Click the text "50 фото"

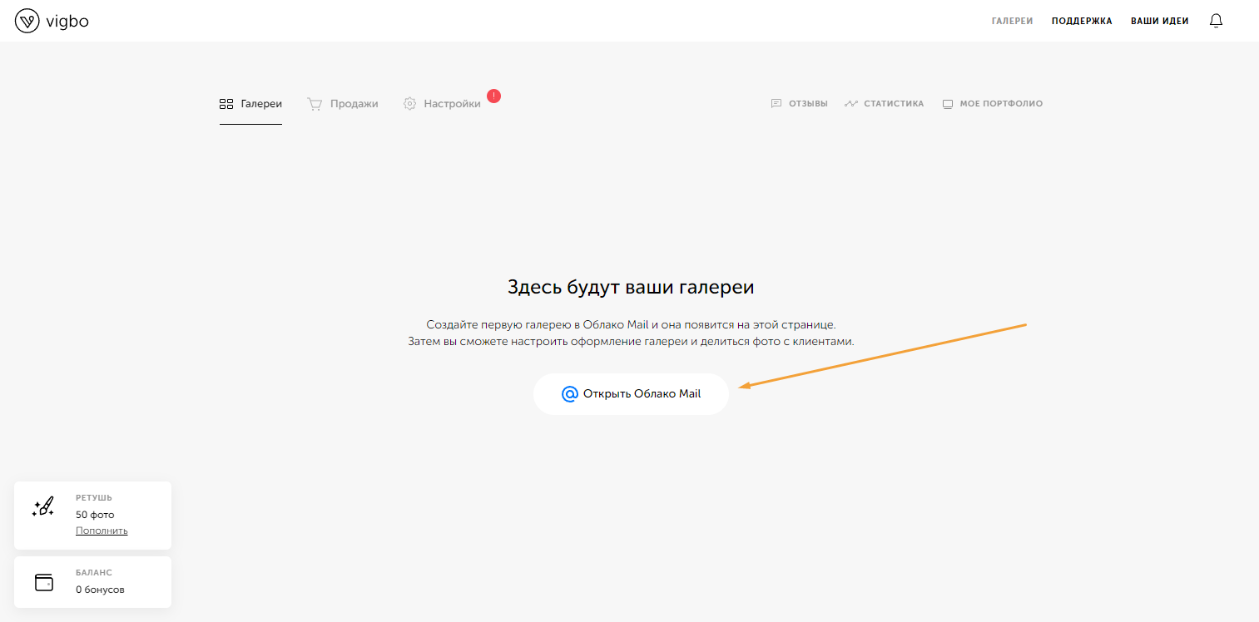point(95,515)
